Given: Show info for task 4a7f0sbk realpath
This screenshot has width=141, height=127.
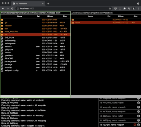Looking at the screenshot, I should click(138, 112).
